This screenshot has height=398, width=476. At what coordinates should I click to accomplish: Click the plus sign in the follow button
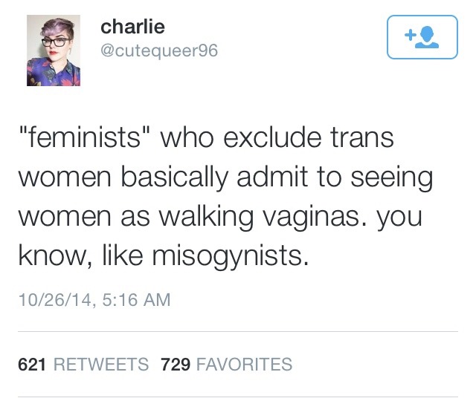click(x=408, y=34)
